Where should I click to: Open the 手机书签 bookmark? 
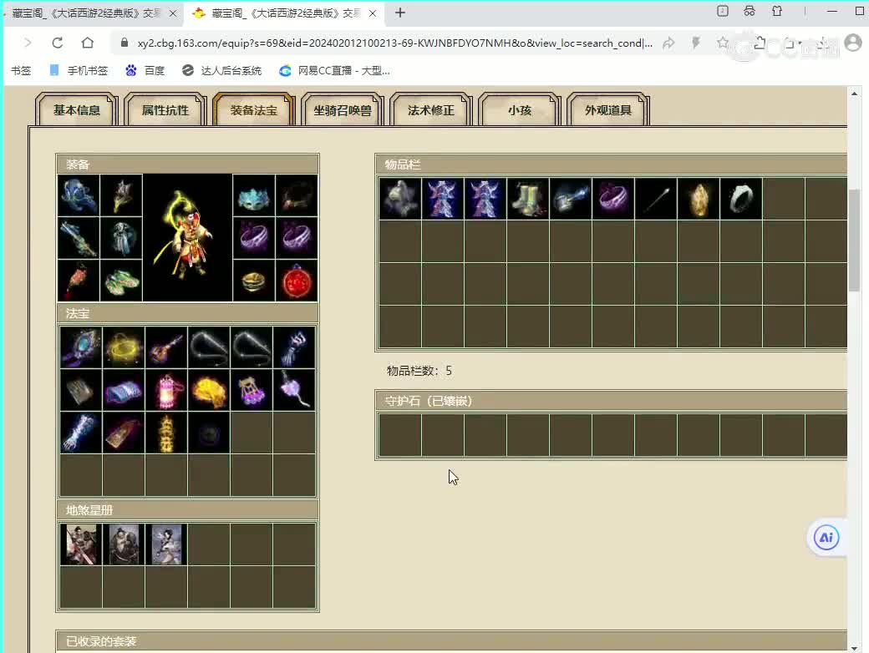pyautogui.click(x=79, y=70)
